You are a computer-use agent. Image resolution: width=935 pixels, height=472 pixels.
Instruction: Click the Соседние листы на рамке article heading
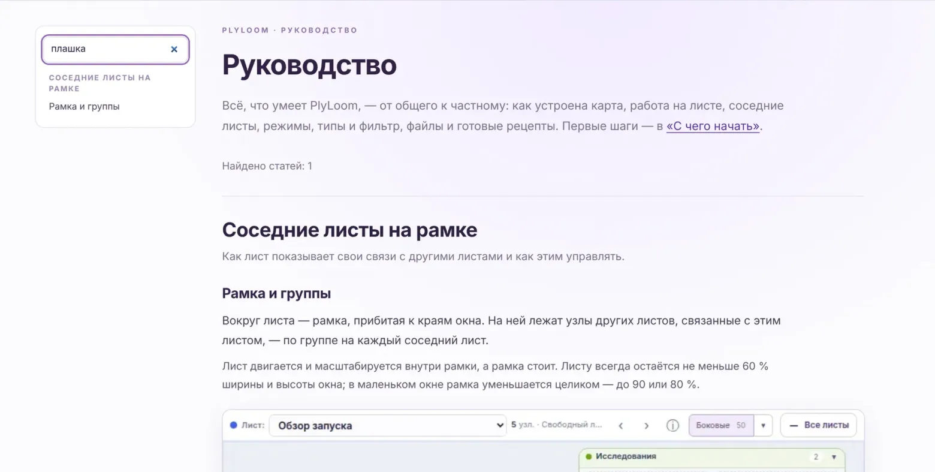coord(349,230)
